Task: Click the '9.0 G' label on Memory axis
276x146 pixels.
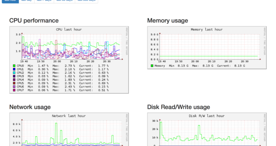Action: click(154, 34)
